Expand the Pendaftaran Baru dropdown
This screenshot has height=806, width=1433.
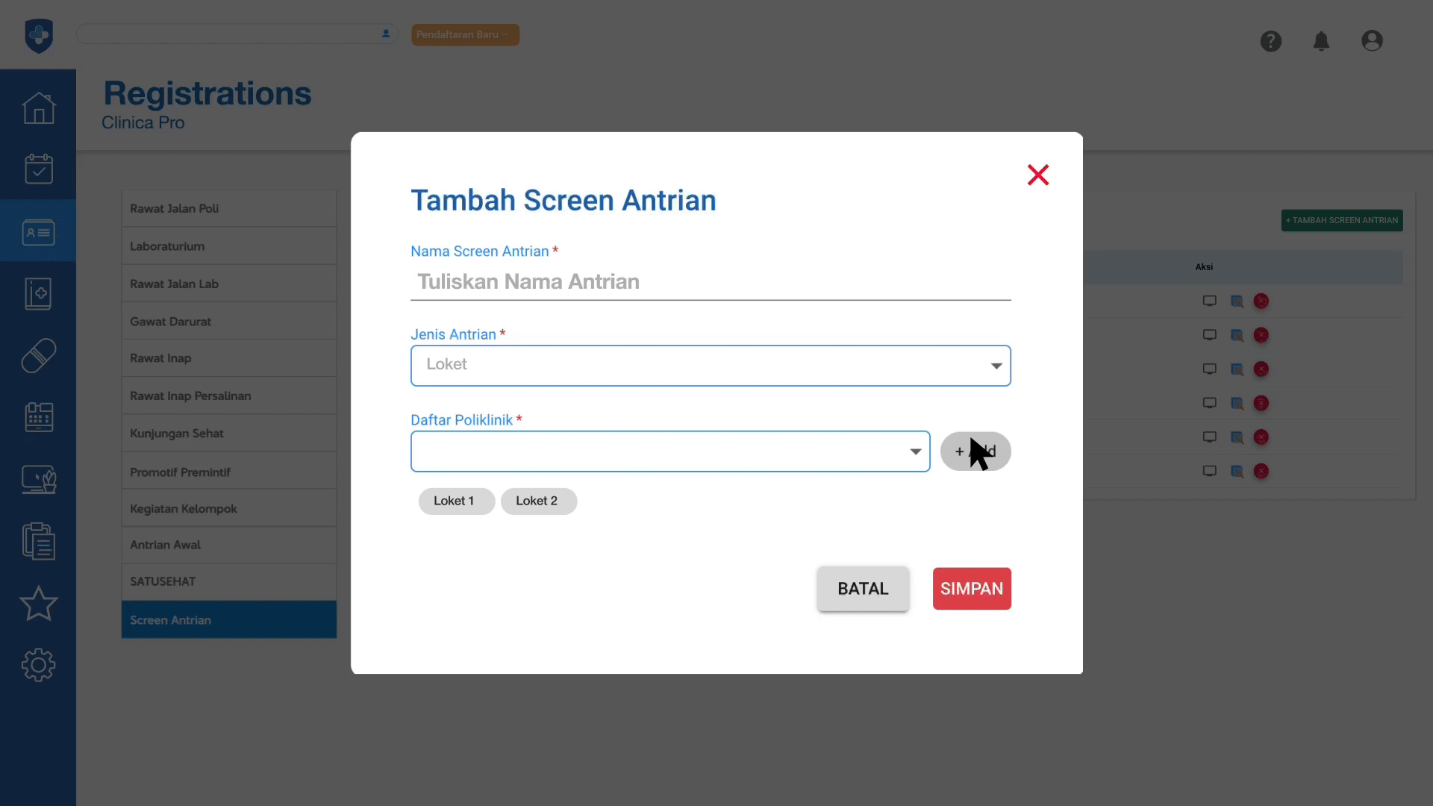click(x=465, y=35)
